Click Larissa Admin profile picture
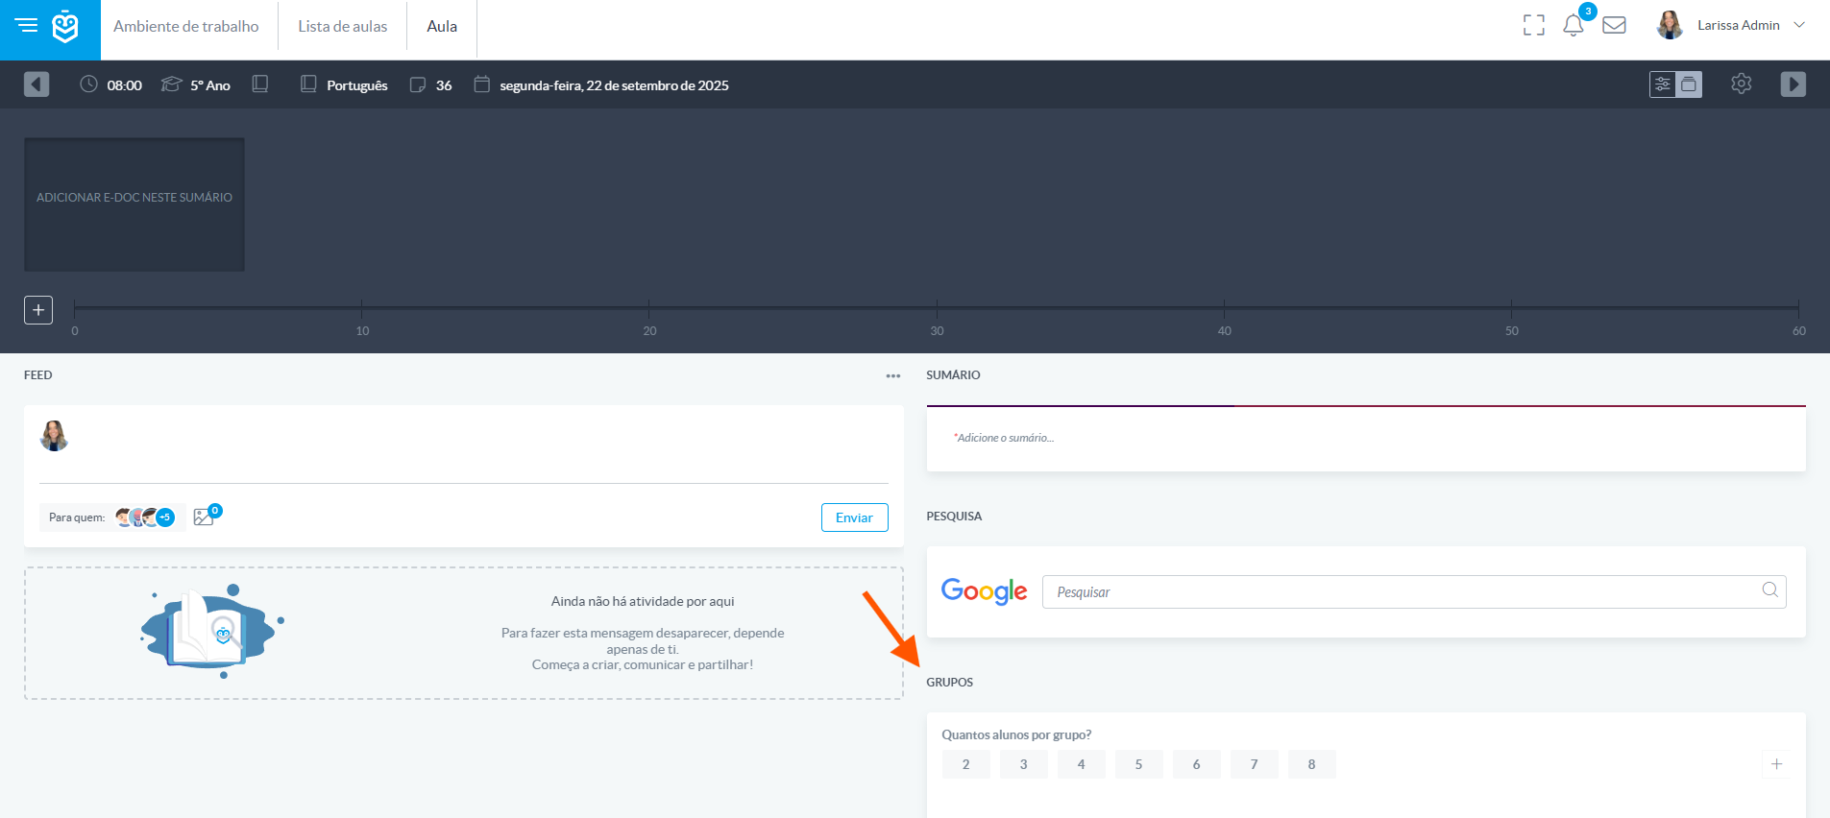 click(x=1671, y=25)
